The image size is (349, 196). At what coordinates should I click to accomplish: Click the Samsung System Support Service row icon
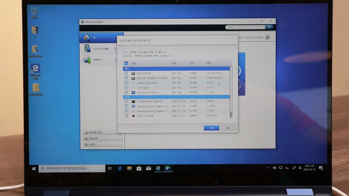coord(133,106)
